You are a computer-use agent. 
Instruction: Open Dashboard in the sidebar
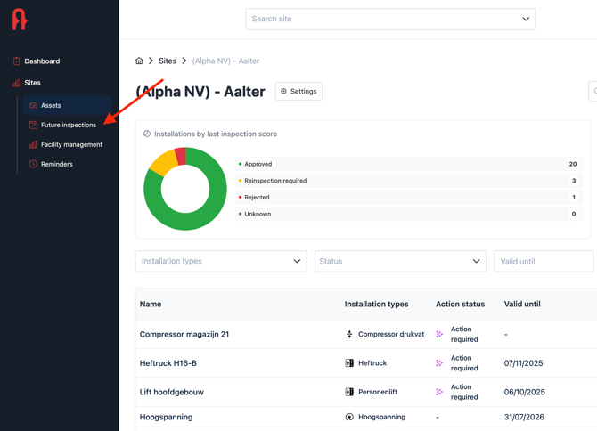42,61
